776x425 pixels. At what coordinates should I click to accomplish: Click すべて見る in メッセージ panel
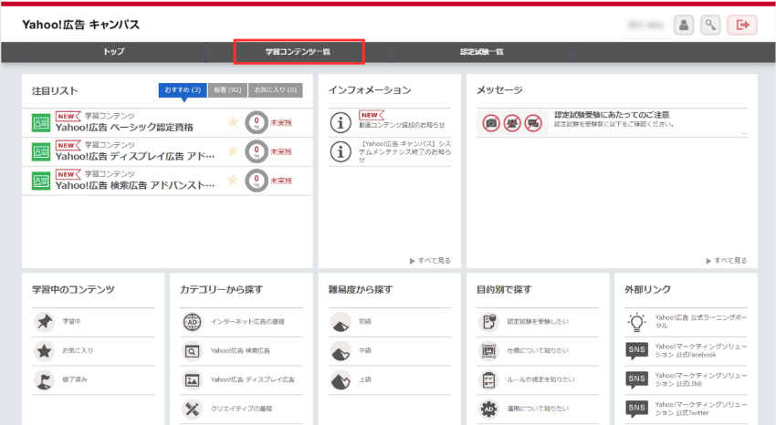(x=727, y=261)
